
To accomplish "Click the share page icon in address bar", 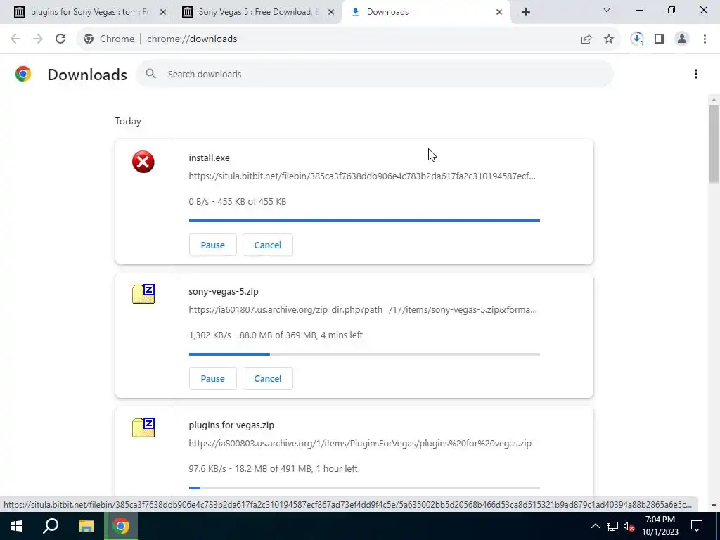I will 586,39.
